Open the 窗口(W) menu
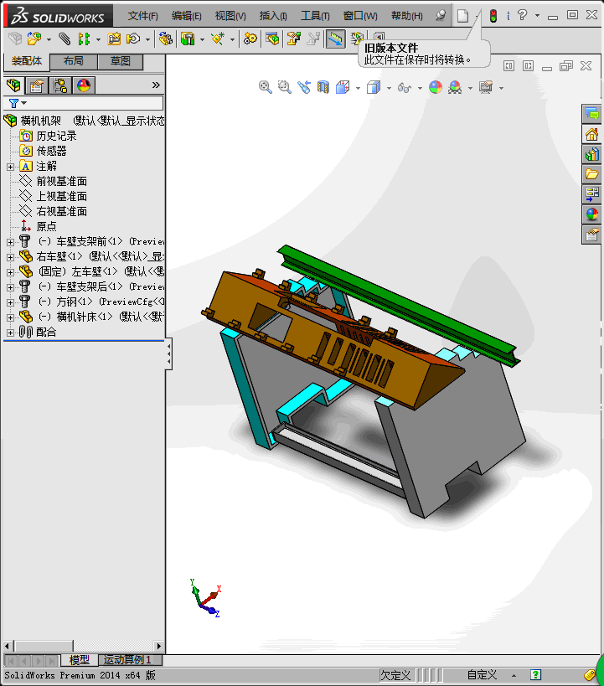This screenshot has height=686, width=604. click(x=360, y=16)
